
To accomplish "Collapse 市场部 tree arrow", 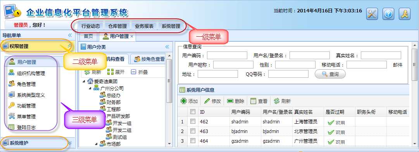I will coord(96,144).
